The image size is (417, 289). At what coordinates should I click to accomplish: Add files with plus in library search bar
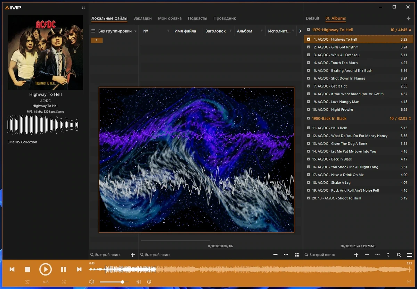click(133, 255)
